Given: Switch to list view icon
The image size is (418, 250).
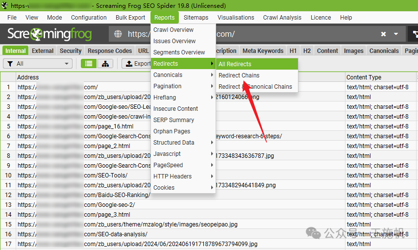Looking at the screenshot, I should pos(89,64).
